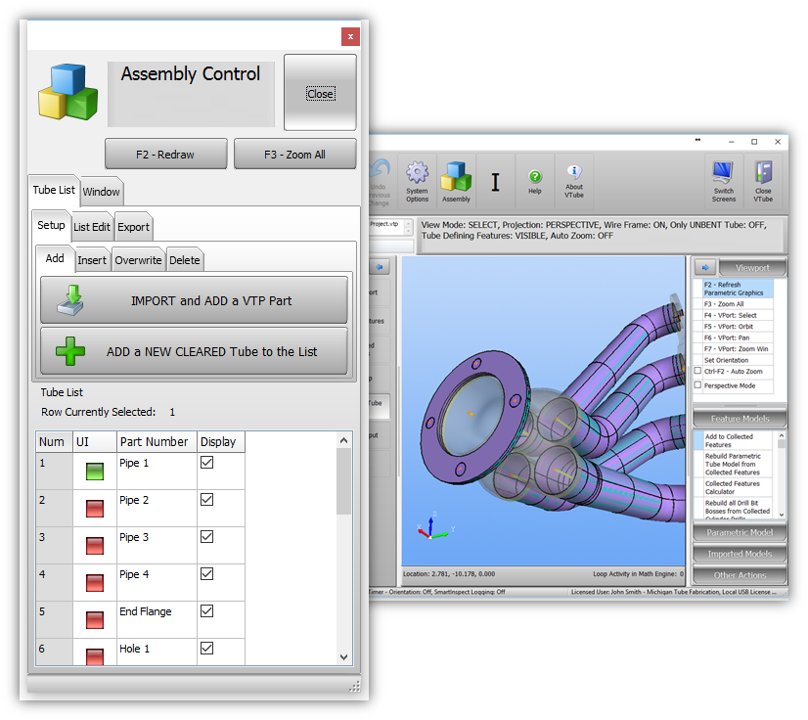Expand the Imported Models section
Image resolution: width=808 pixels, height=720 pixels.
pyautogui.click(x=740, y=554)
